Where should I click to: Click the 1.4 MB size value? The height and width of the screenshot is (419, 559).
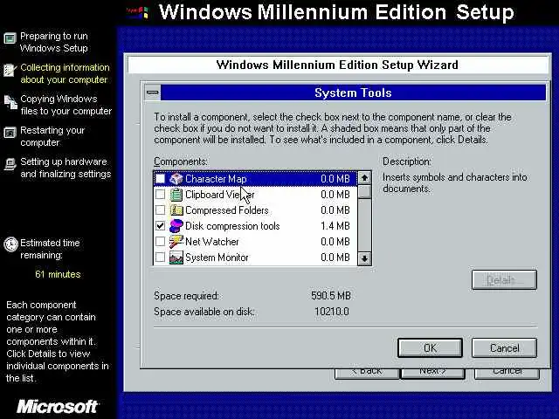(x=335, y=226)
